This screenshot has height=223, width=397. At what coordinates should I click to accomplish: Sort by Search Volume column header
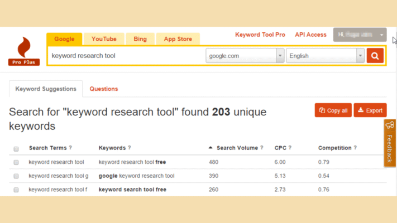(x=237, y=148)
